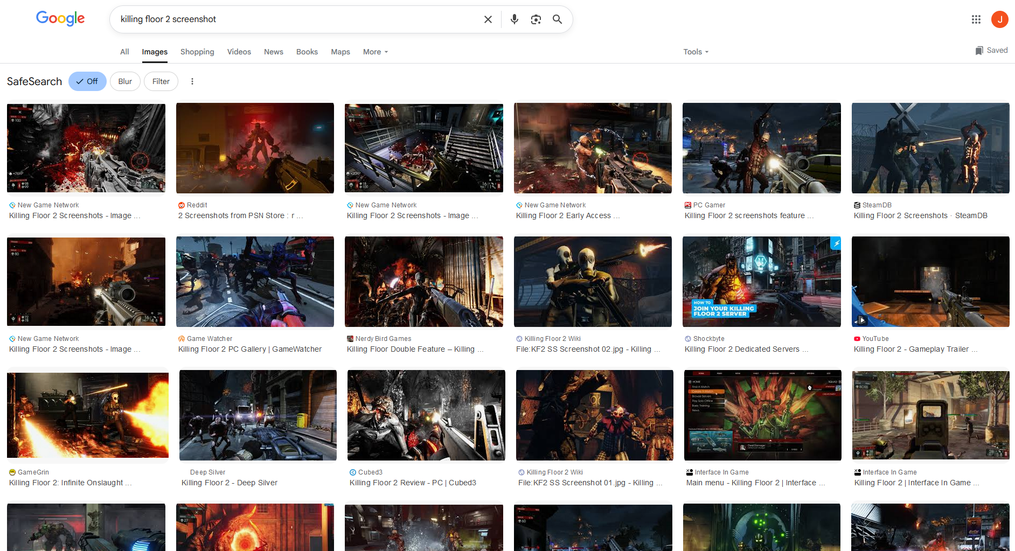1015x551 pixels.
Task: Set SafeSearch to Blur
Action: [125, 81]
